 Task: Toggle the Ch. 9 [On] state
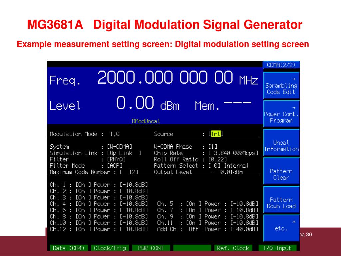(194, 216)
